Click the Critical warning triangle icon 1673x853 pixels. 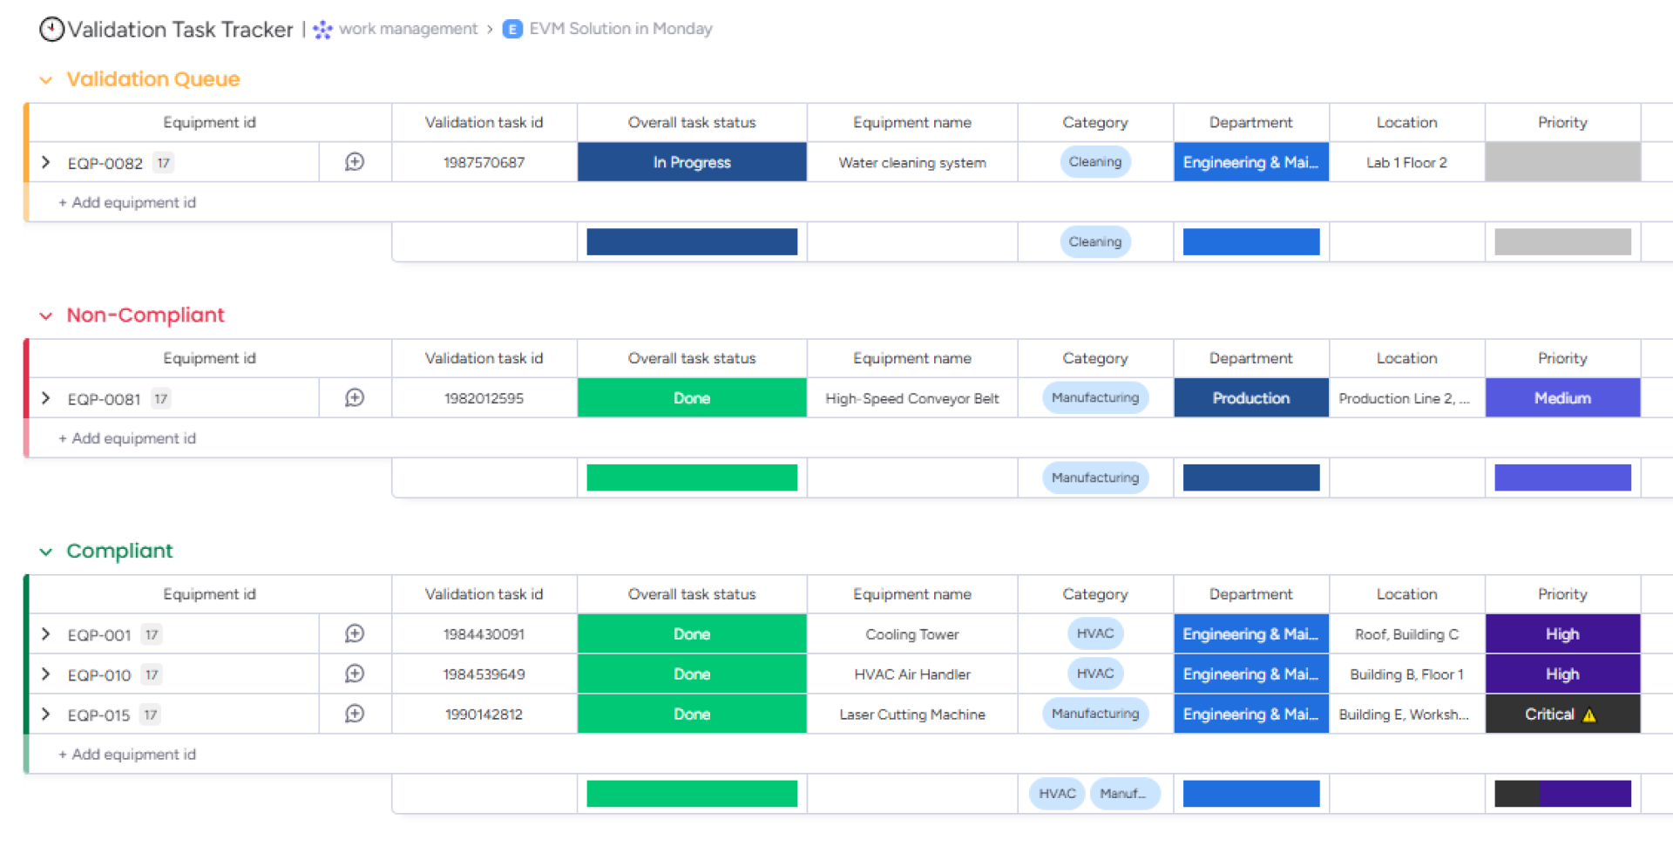[x=1589, y=715]
